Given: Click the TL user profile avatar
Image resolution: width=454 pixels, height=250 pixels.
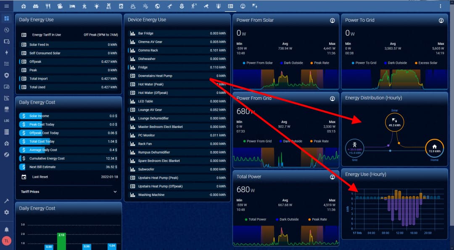Looking at the screenshot, I should 6,241.
